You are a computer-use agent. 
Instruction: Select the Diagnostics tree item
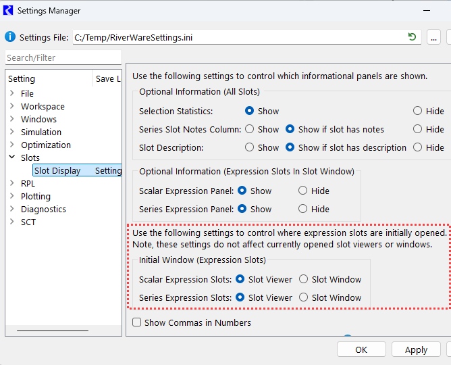click(x=43, y=209)
